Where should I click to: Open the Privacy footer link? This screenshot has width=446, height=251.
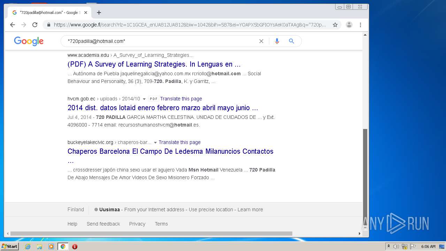[137, 224]
